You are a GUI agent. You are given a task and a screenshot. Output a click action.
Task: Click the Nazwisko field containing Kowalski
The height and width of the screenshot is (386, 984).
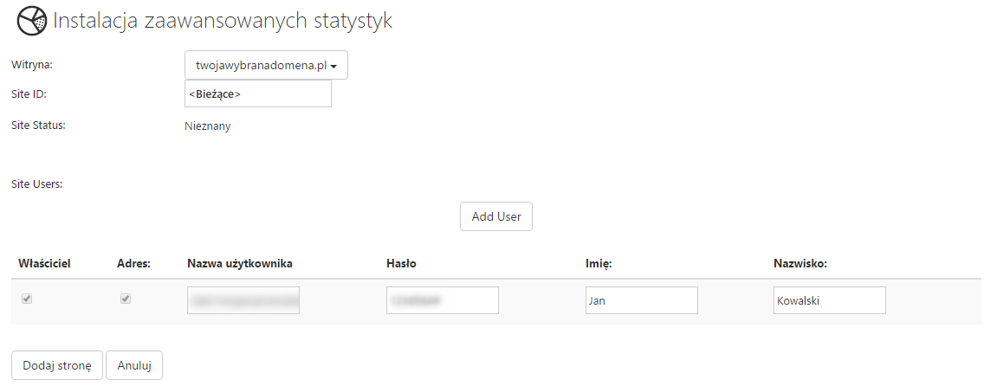tap(830, 300)
